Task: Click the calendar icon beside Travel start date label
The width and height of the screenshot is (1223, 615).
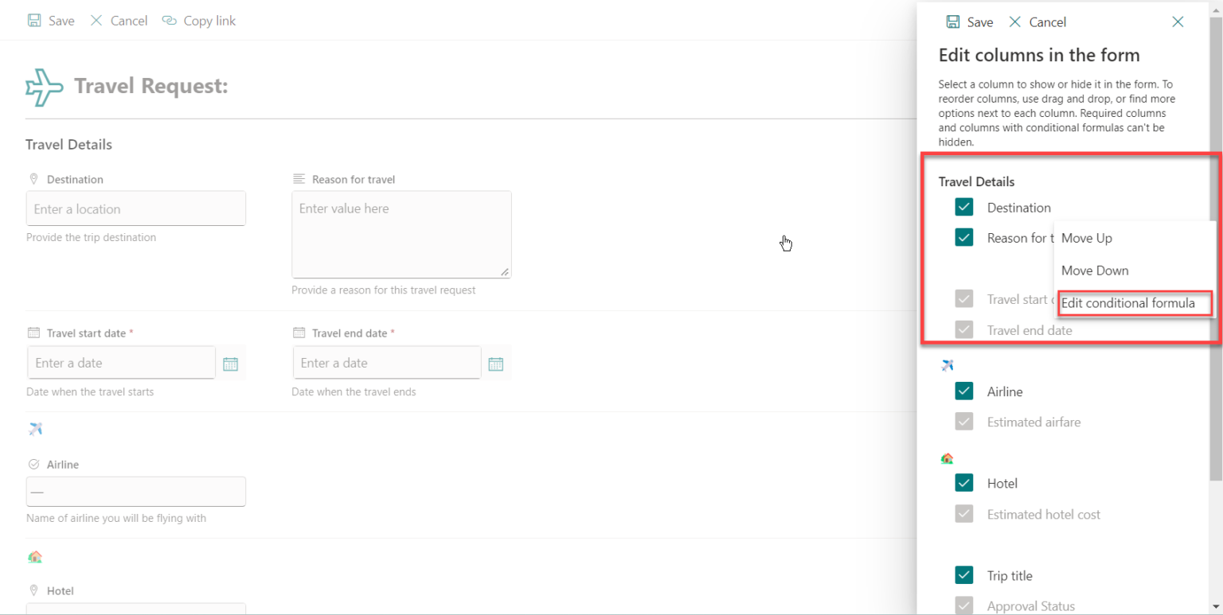Action: pos(33,333)
